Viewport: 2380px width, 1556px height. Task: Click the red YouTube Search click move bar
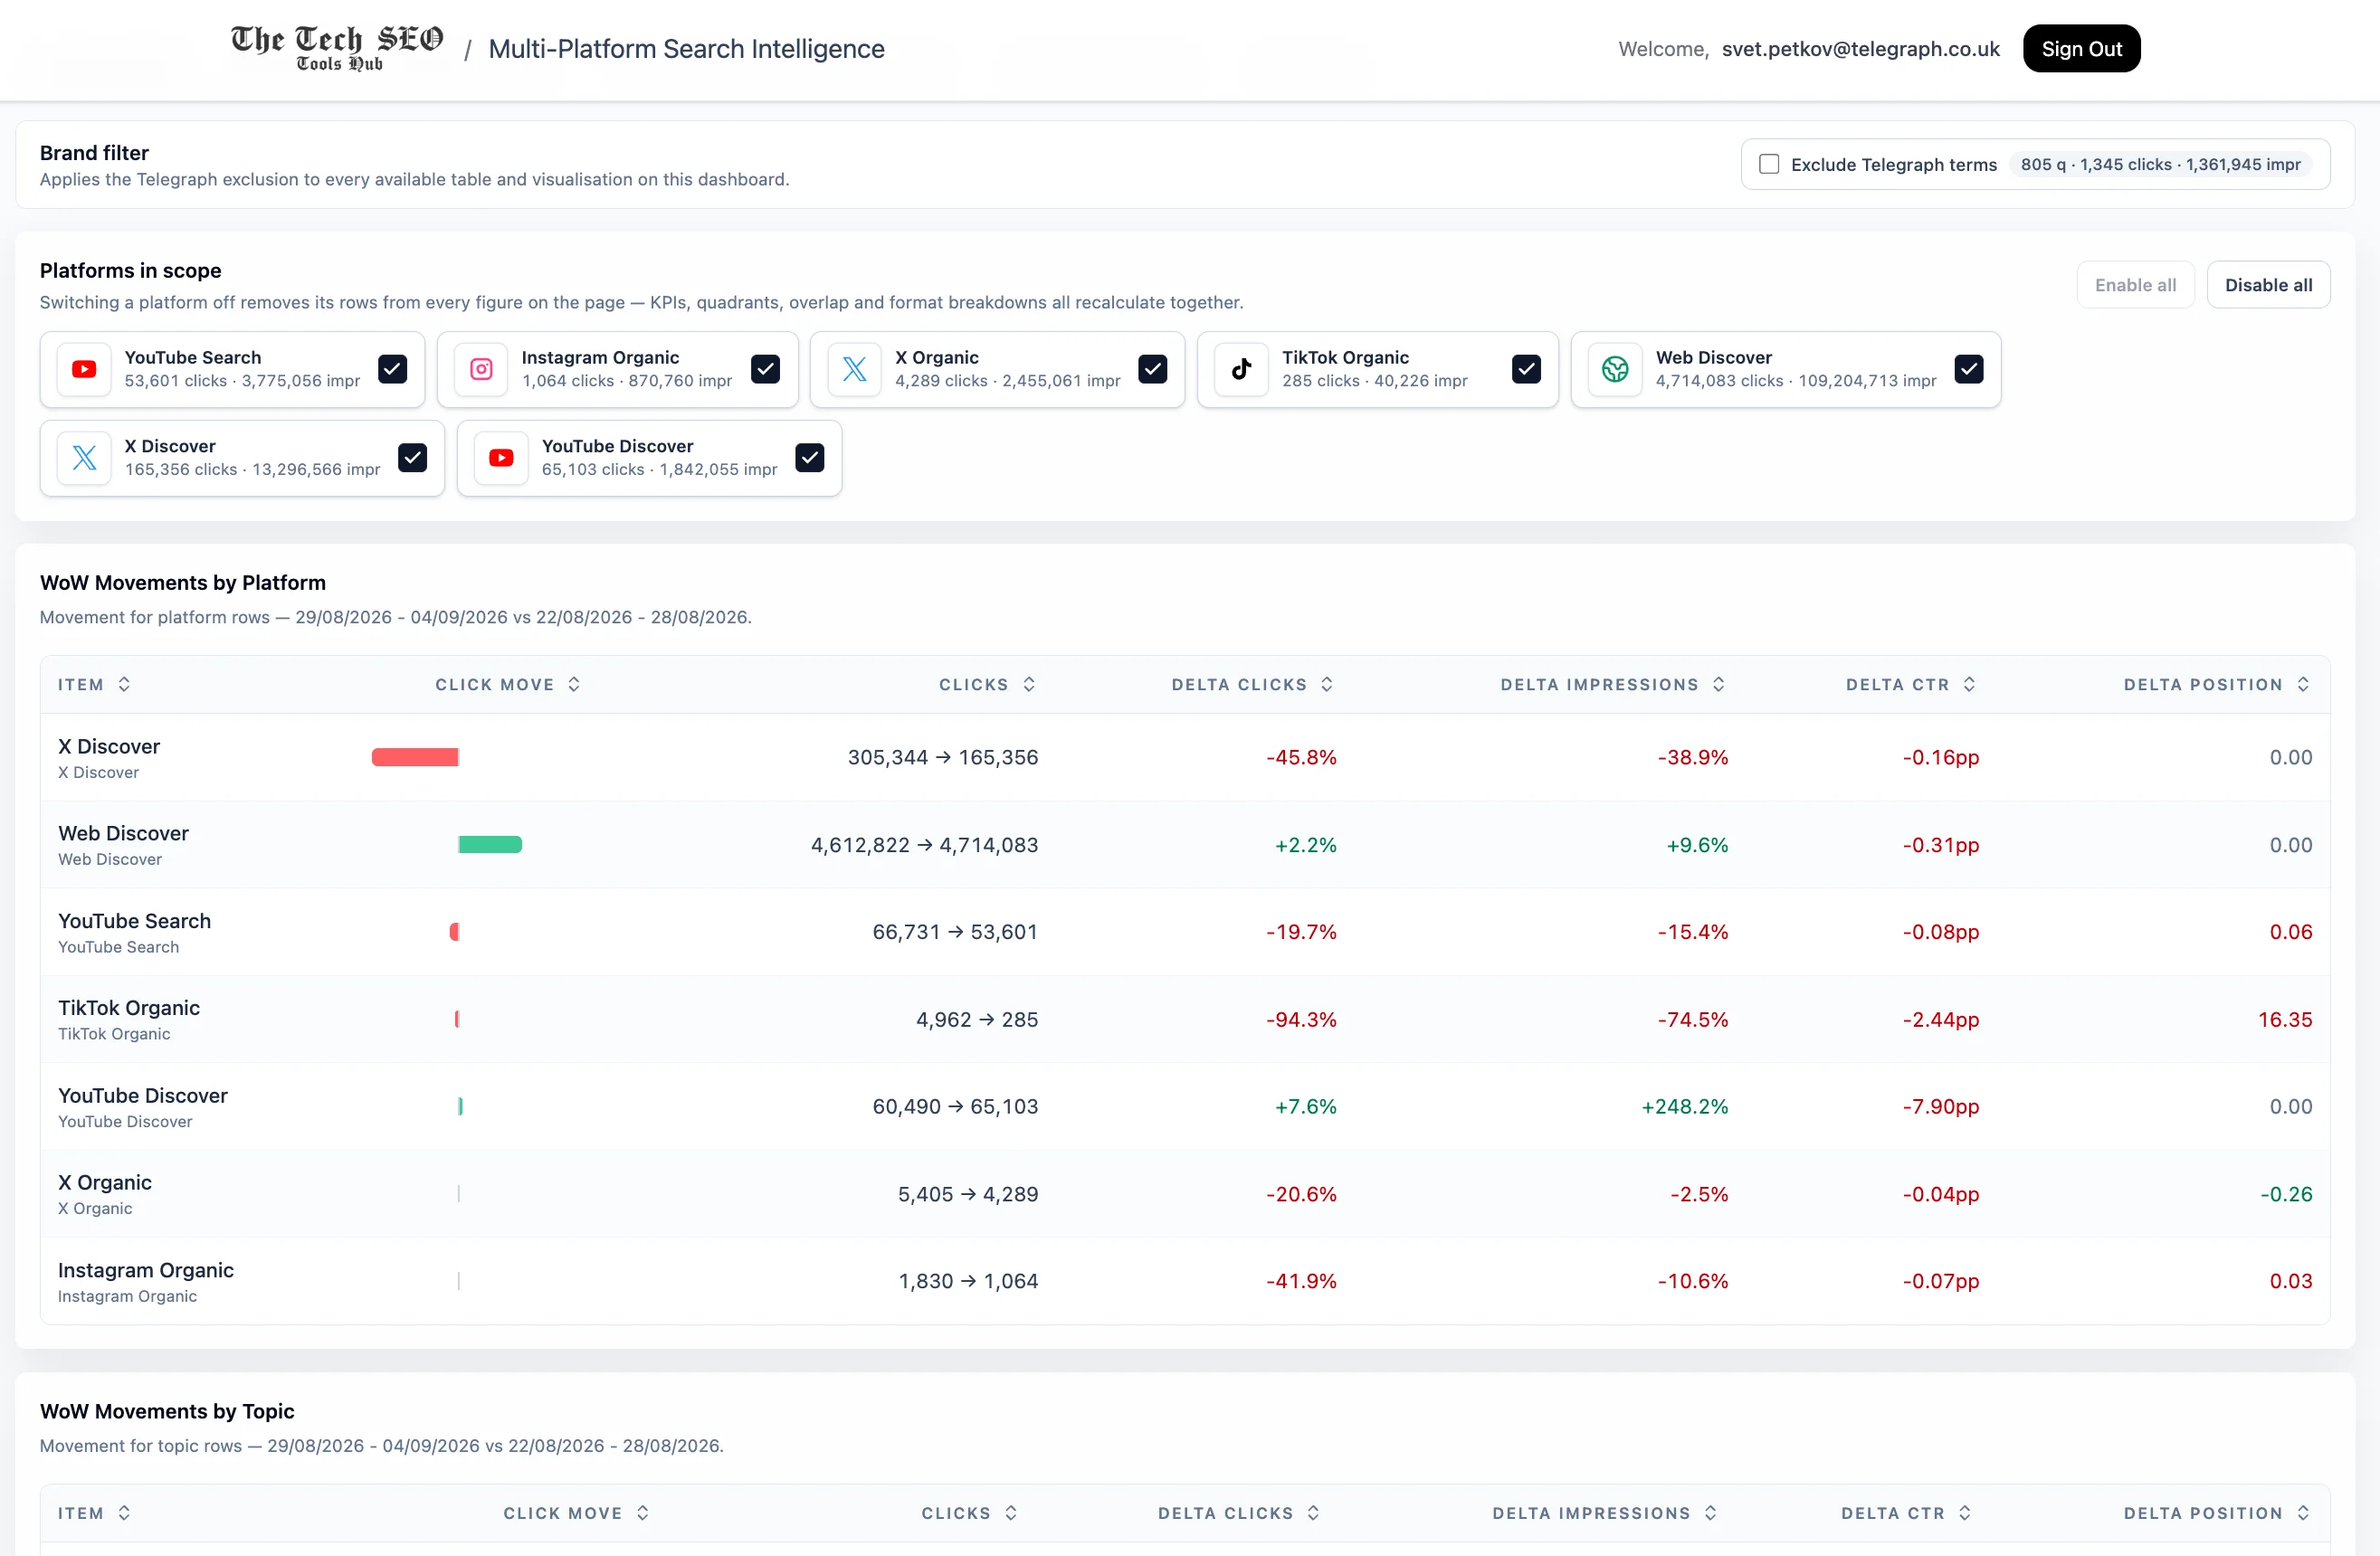coord(454,932)
